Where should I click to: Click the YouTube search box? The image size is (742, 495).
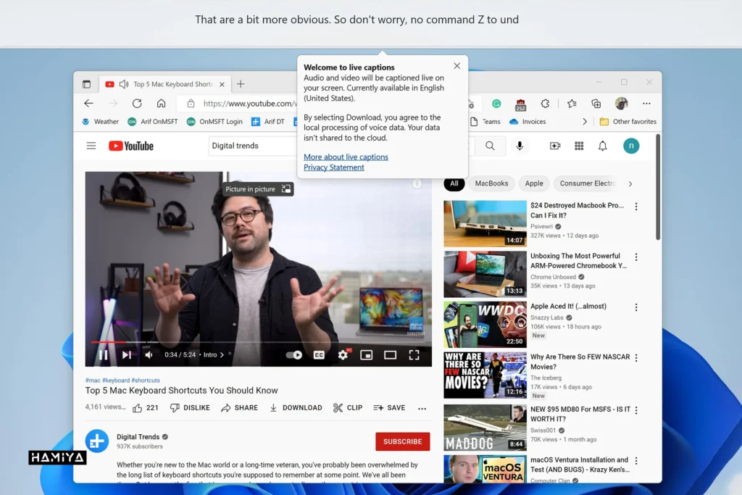pyautogui.click(x=253, y=146)
